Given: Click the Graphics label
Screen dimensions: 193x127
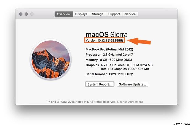Looking at the screenshot, I should 92,65.
